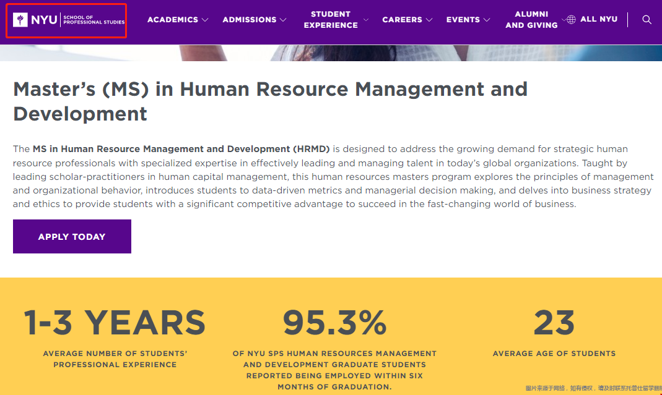Open the Admissions menu

point(250,20)
